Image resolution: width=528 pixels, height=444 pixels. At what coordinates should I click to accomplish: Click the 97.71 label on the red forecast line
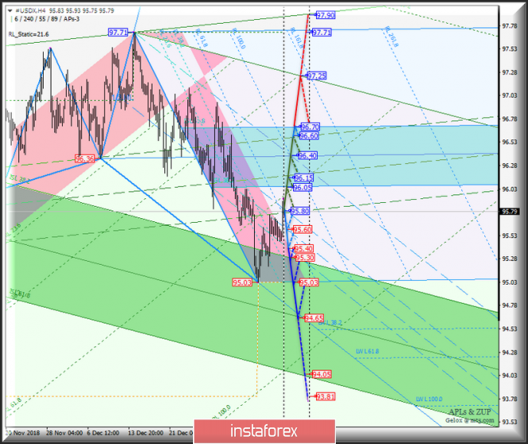coord(322,33)
